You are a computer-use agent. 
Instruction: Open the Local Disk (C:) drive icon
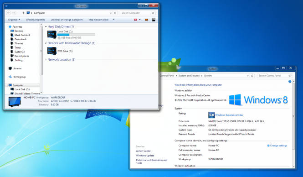51,34
